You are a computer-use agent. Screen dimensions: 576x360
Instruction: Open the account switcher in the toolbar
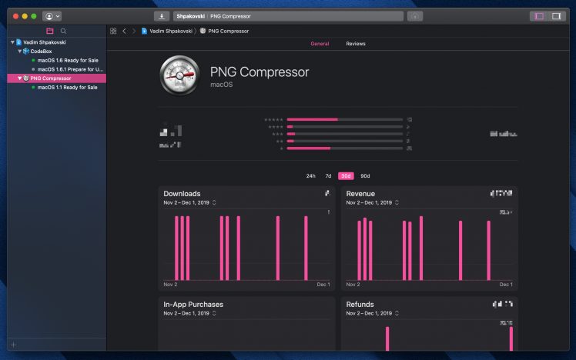[x=52, y=16]
